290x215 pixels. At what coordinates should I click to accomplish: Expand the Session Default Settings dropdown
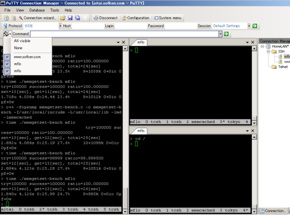249,26
